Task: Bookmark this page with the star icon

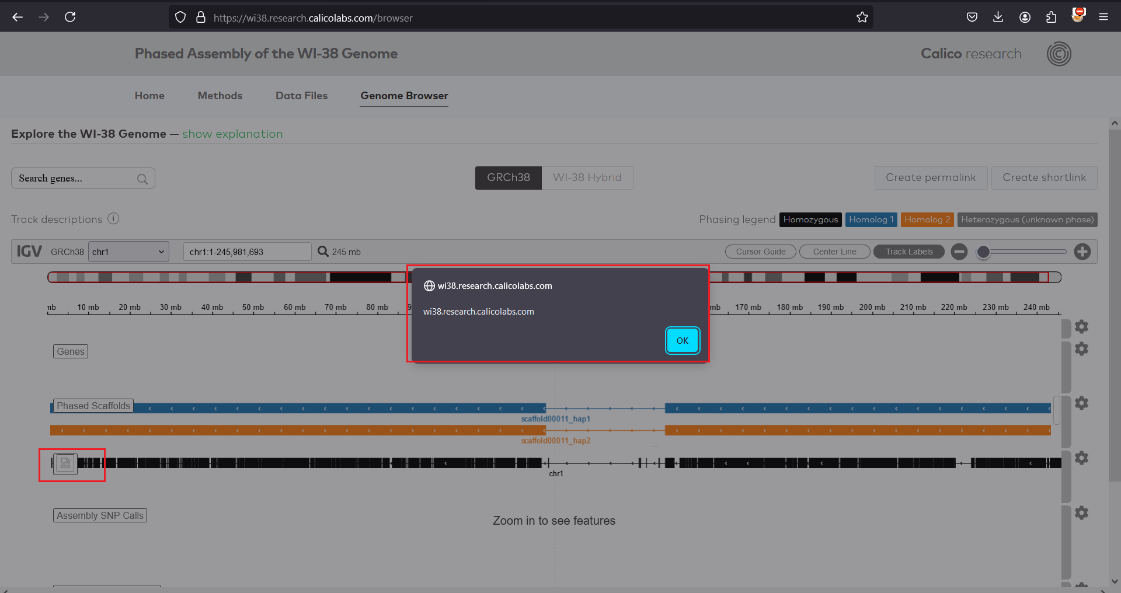Action: pos(862,18)
